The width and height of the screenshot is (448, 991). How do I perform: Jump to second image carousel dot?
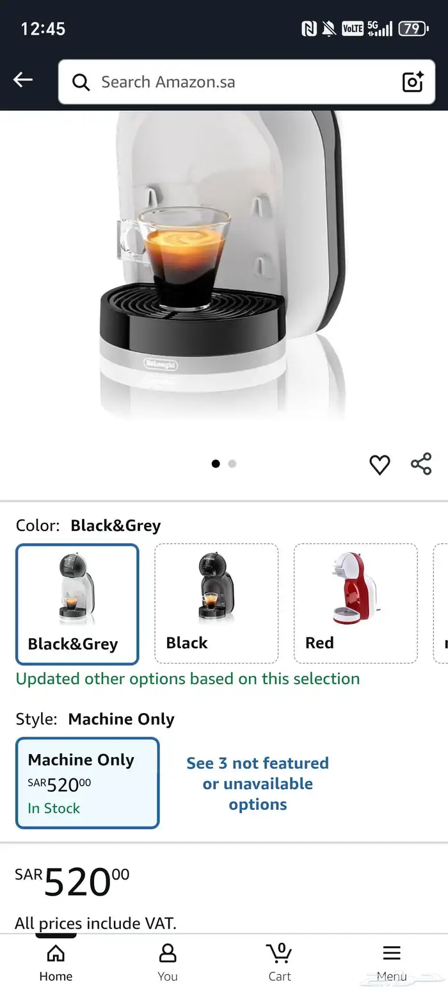click(232, 464)
